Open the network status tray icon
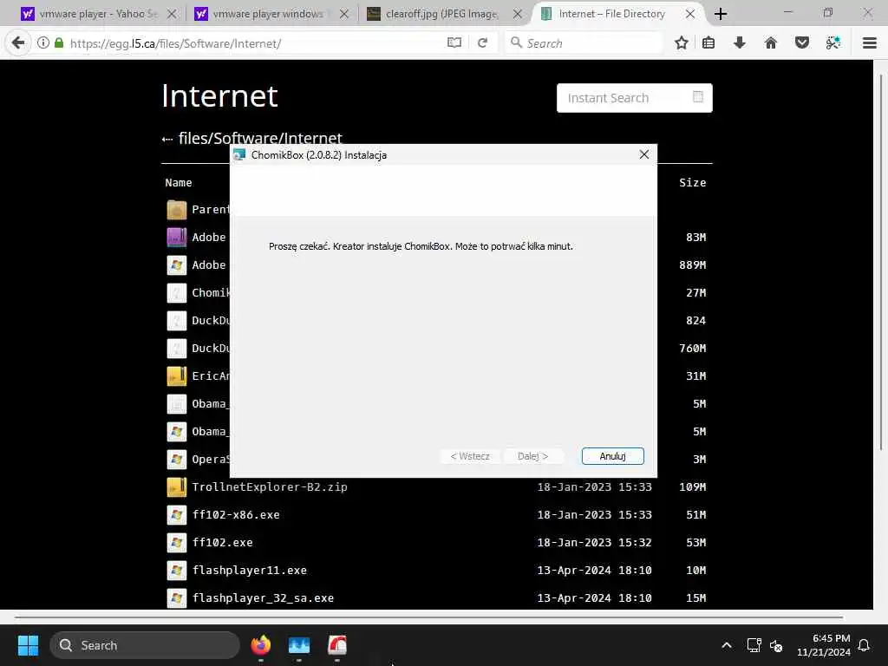888x666 pixels. click(x=754, y=645)
